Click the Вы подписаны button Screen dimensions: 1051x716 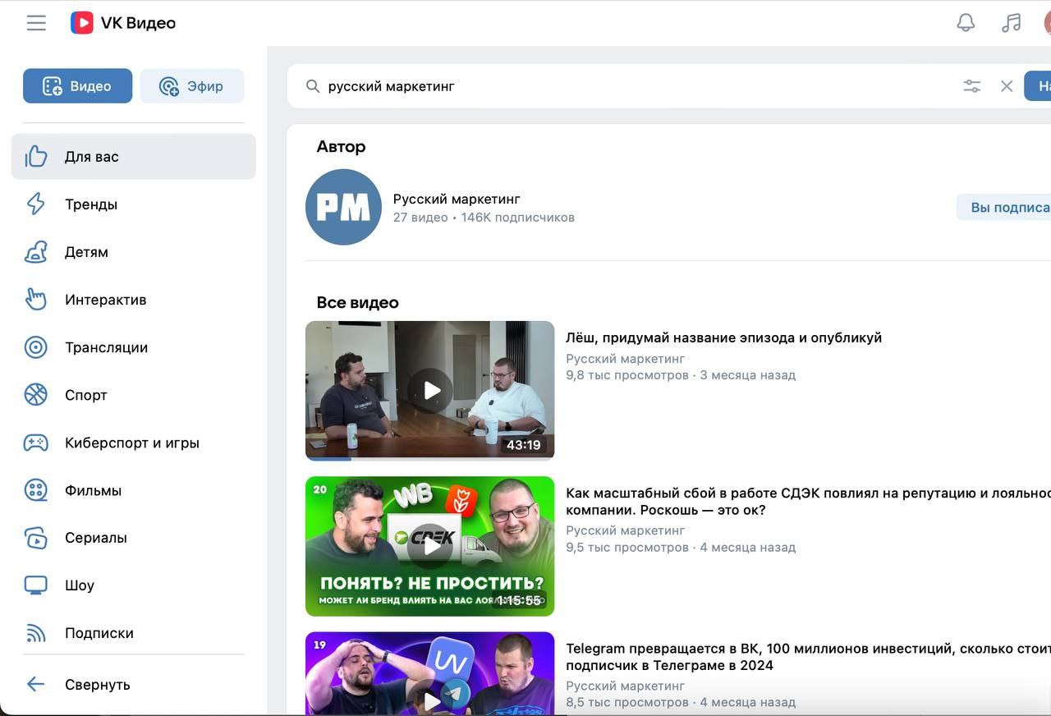click(1004, 208)
